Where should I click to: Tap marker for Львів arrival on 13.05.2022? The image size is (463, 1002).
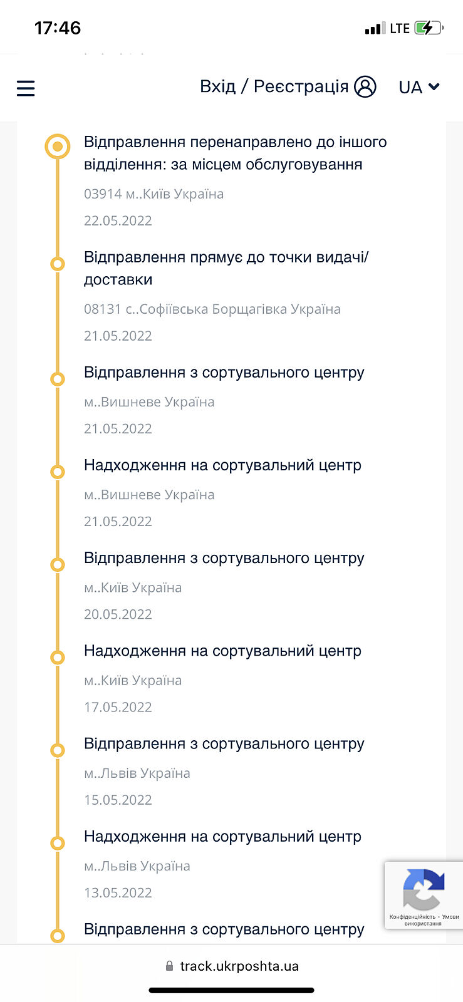[57, 843]
